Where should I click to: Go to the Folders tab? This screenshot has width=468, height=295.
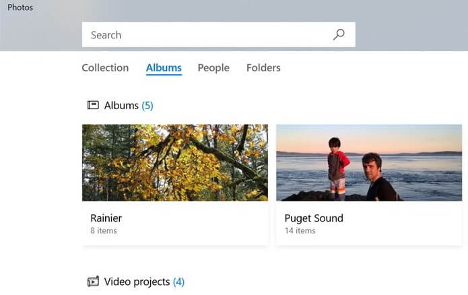coord(263,68)
